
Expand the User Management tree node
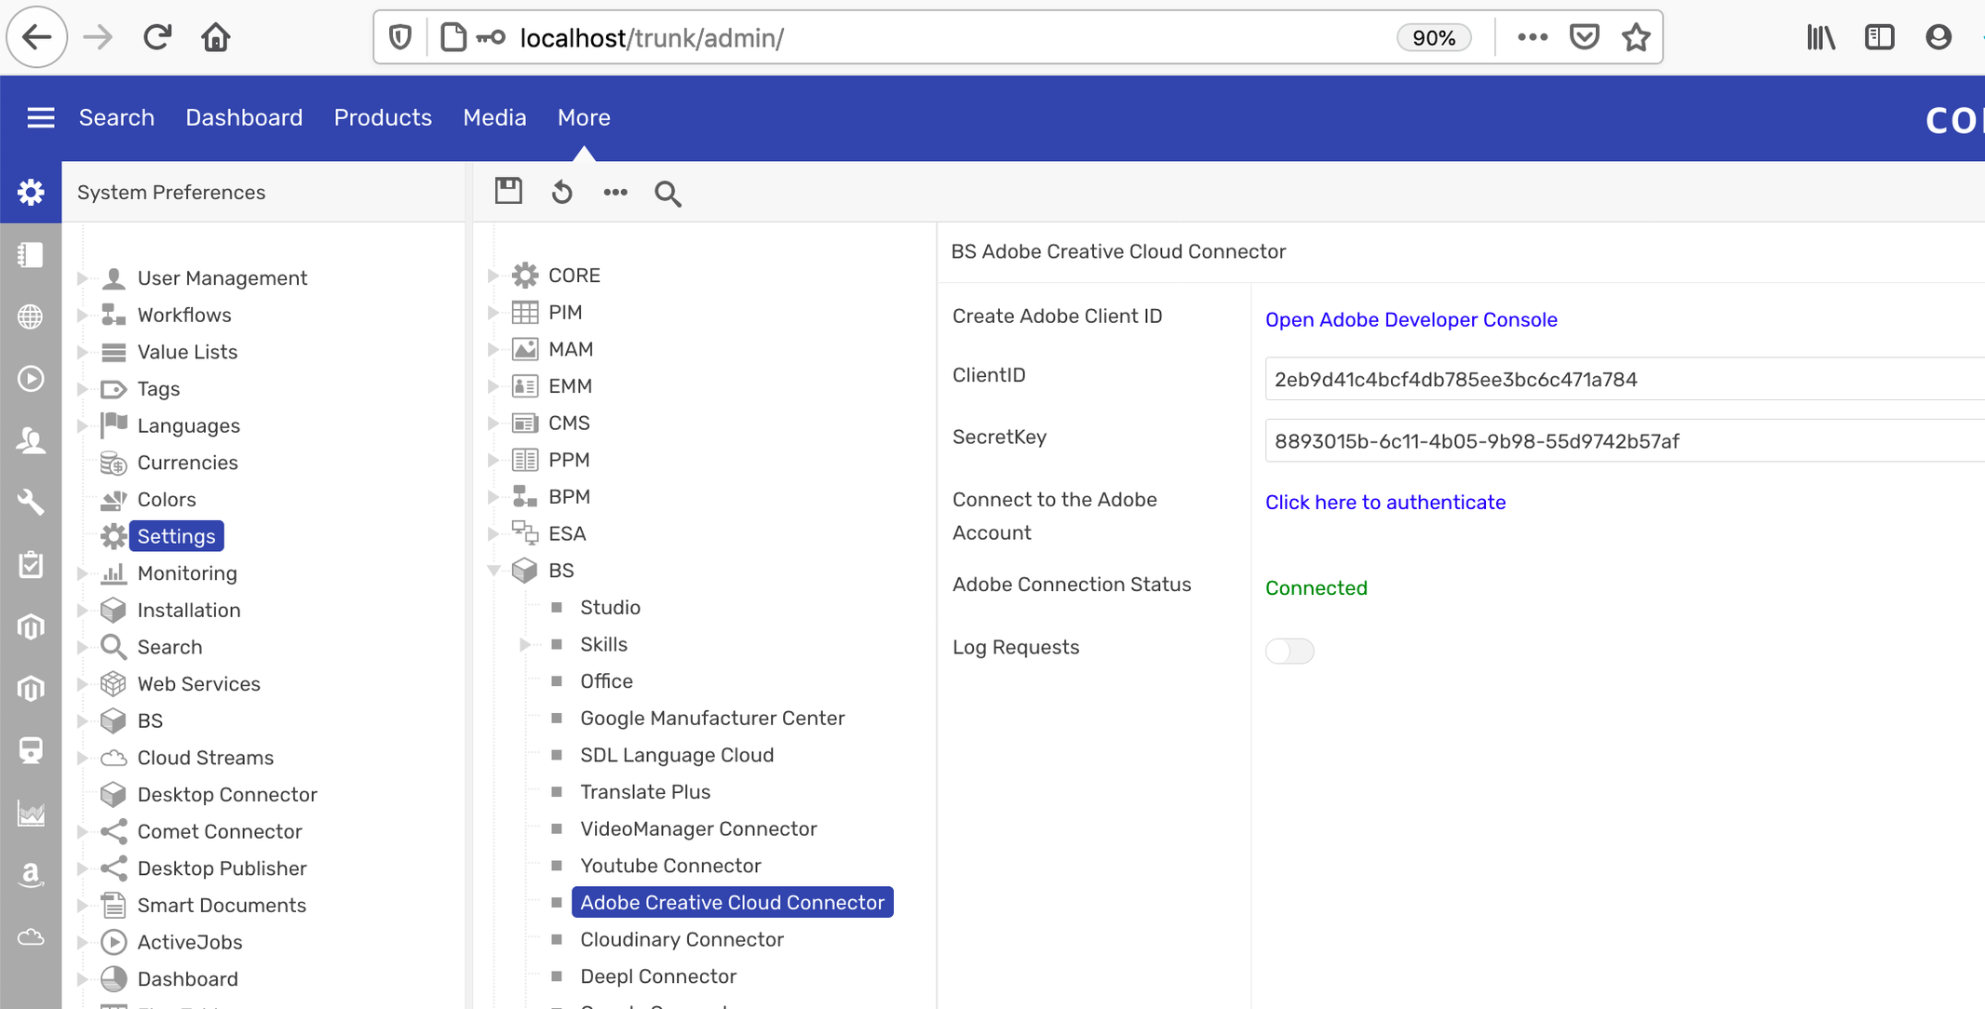click(82, 278)
